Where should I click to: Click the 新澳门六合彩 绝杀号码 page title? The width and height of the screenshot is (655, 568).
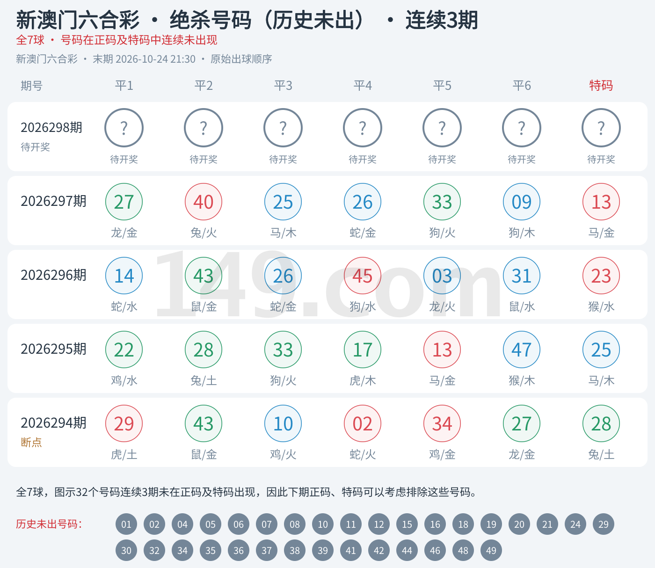(247, 20)
